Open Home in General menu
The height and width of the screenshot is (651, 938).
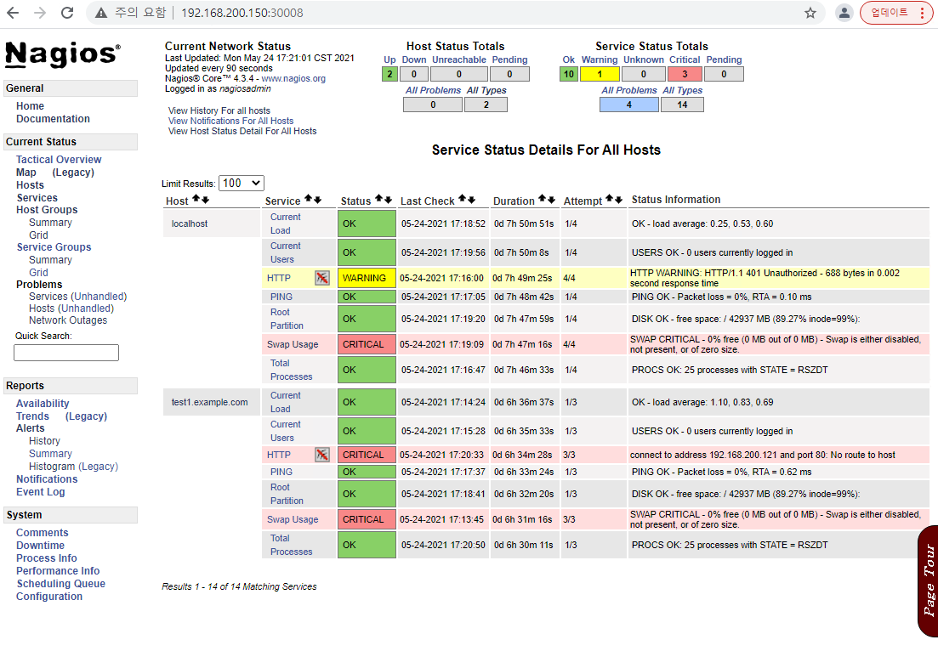tap(30, 106)
